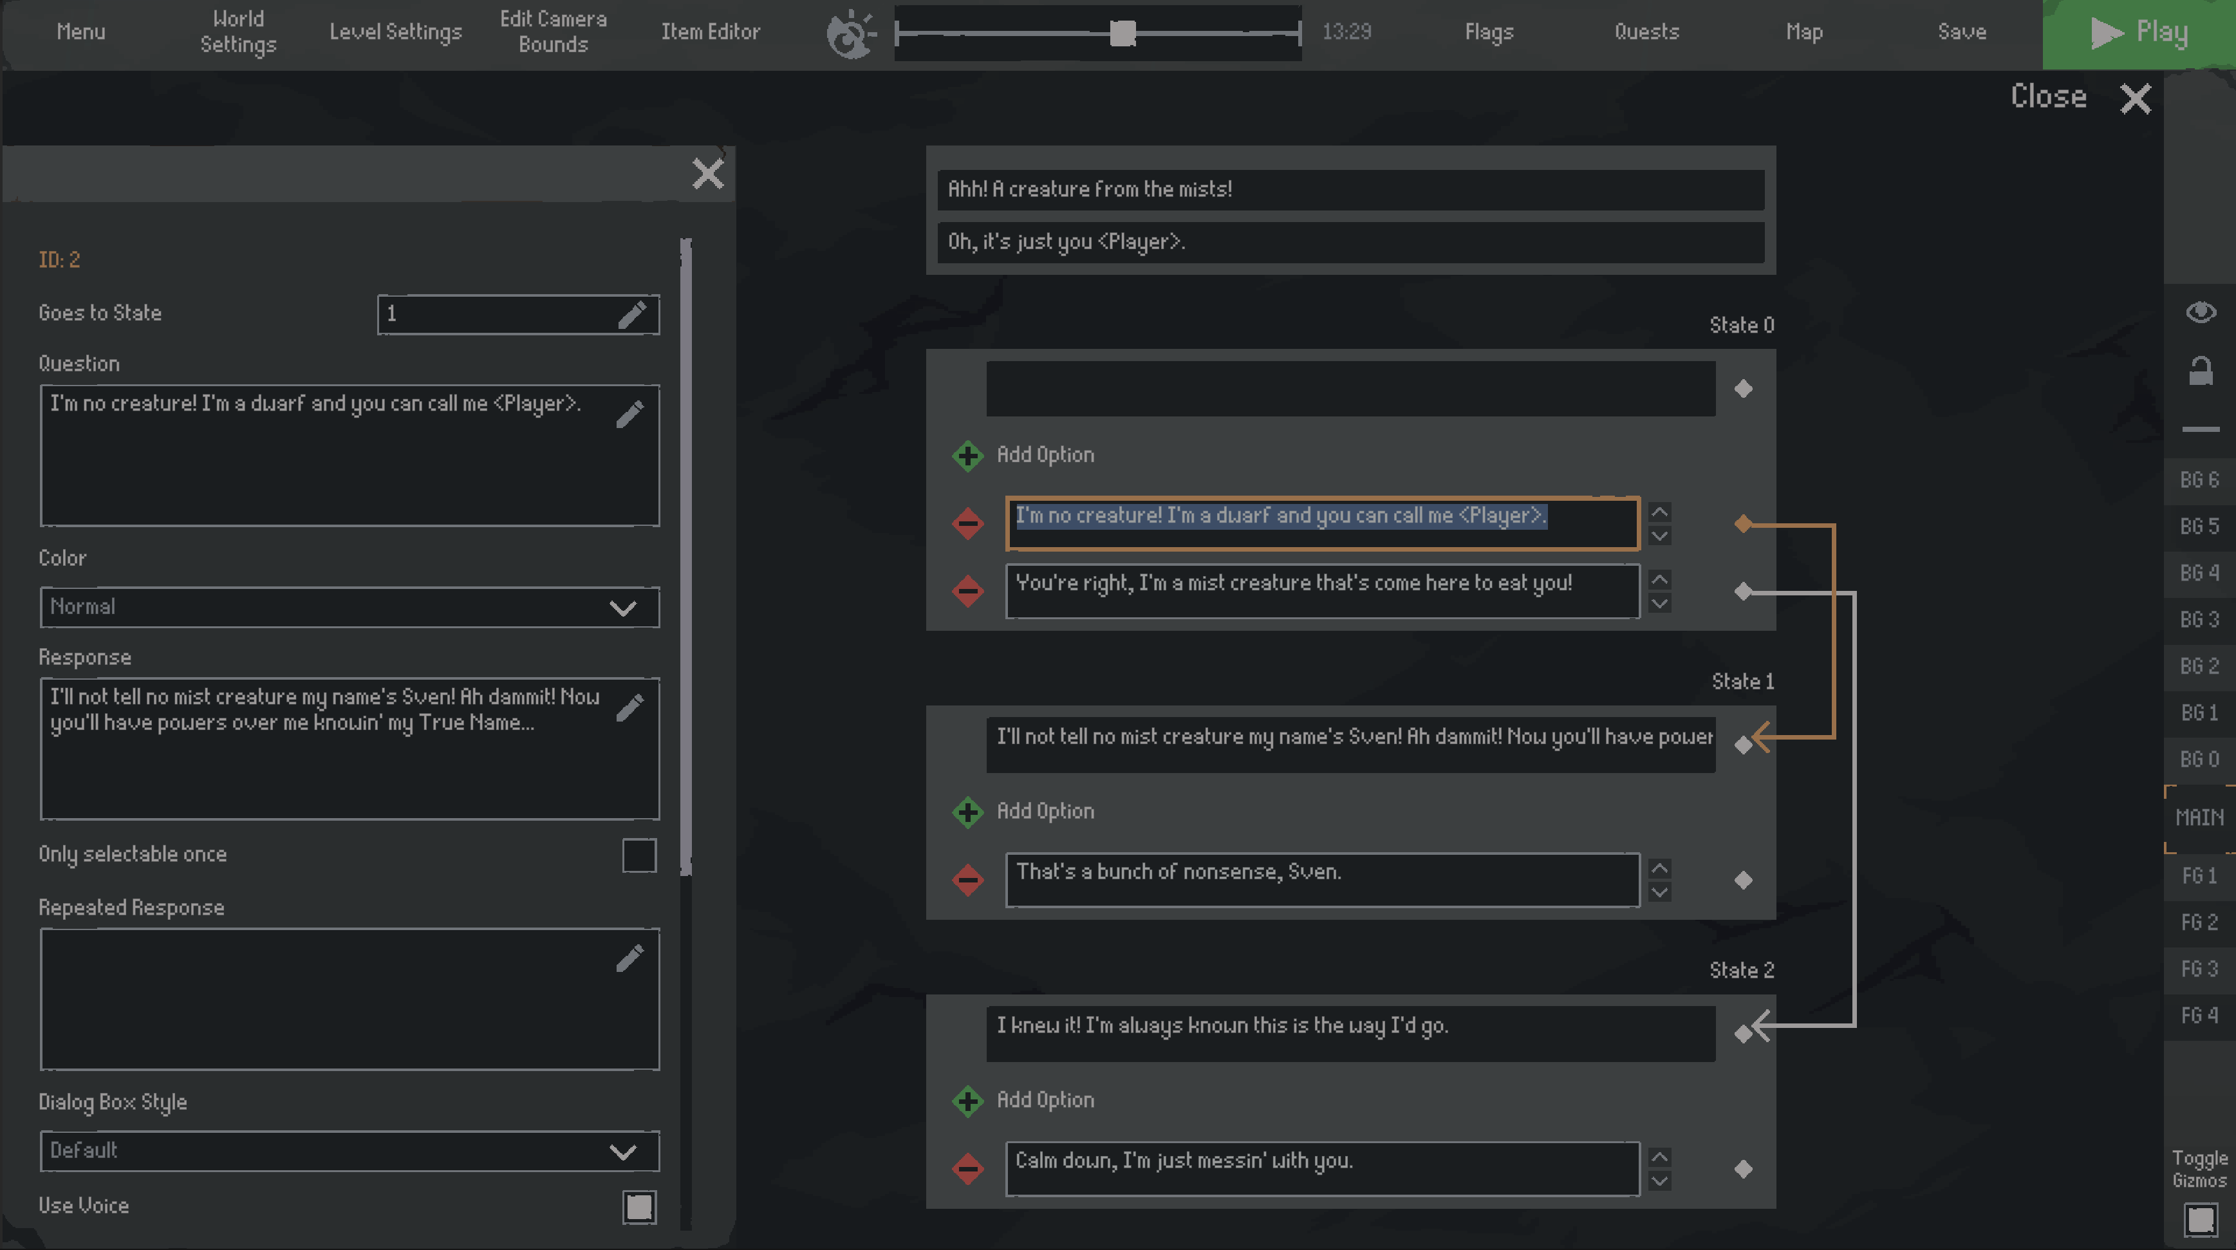Open the Quests menu
The width and height of the screenshot is (2236, 1250).
[x=1646, y=32]
